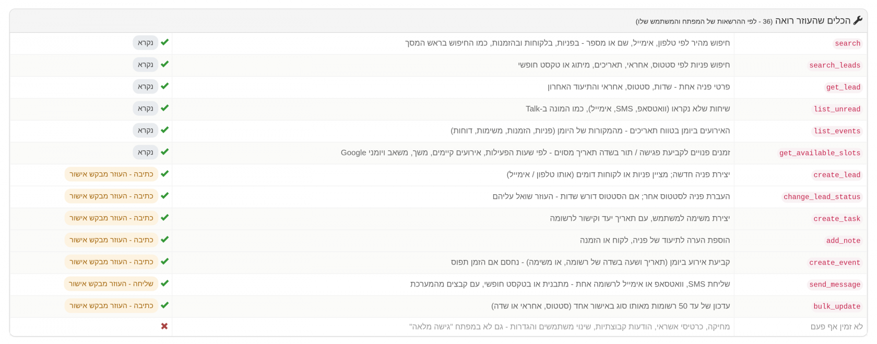877x344 pixels.
Task: Click the 'send_message' tool name
Action: pos(835,284)
